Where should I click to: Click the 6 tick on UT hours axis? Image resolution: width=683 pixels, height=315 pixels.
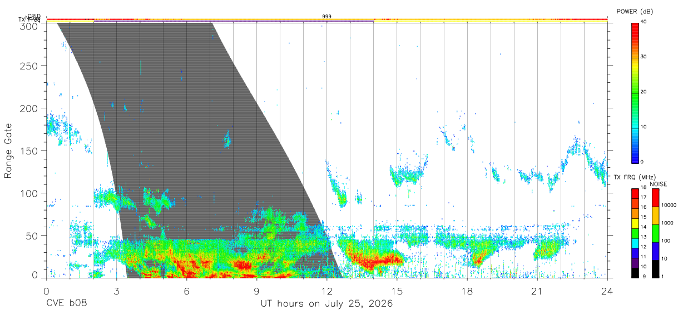186,291
